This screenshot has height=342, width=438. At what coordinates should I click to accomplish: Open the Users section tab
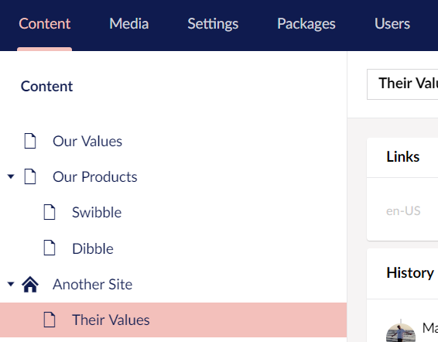(x=392, y=24)
